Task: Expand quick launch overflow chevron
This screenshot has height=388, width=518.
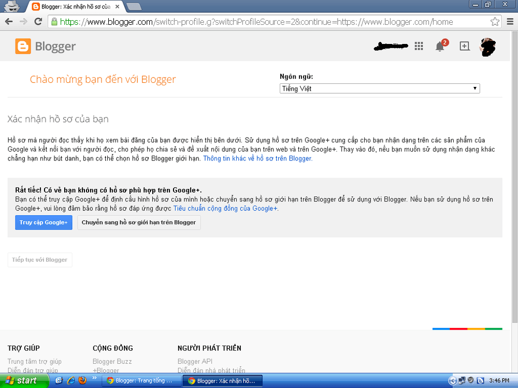Action: [x=94, y=378]
